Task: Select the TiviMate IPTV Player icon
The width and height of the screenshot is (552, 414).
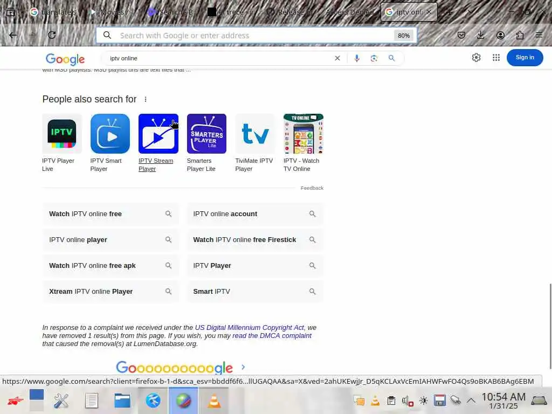Action: (x=255, y=134)
